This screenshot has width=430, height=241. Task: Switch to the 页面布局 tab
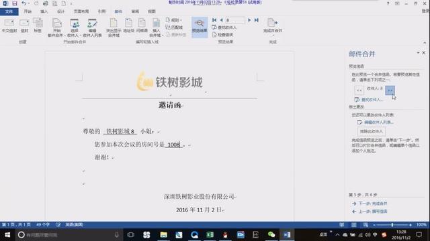(81, 11)
